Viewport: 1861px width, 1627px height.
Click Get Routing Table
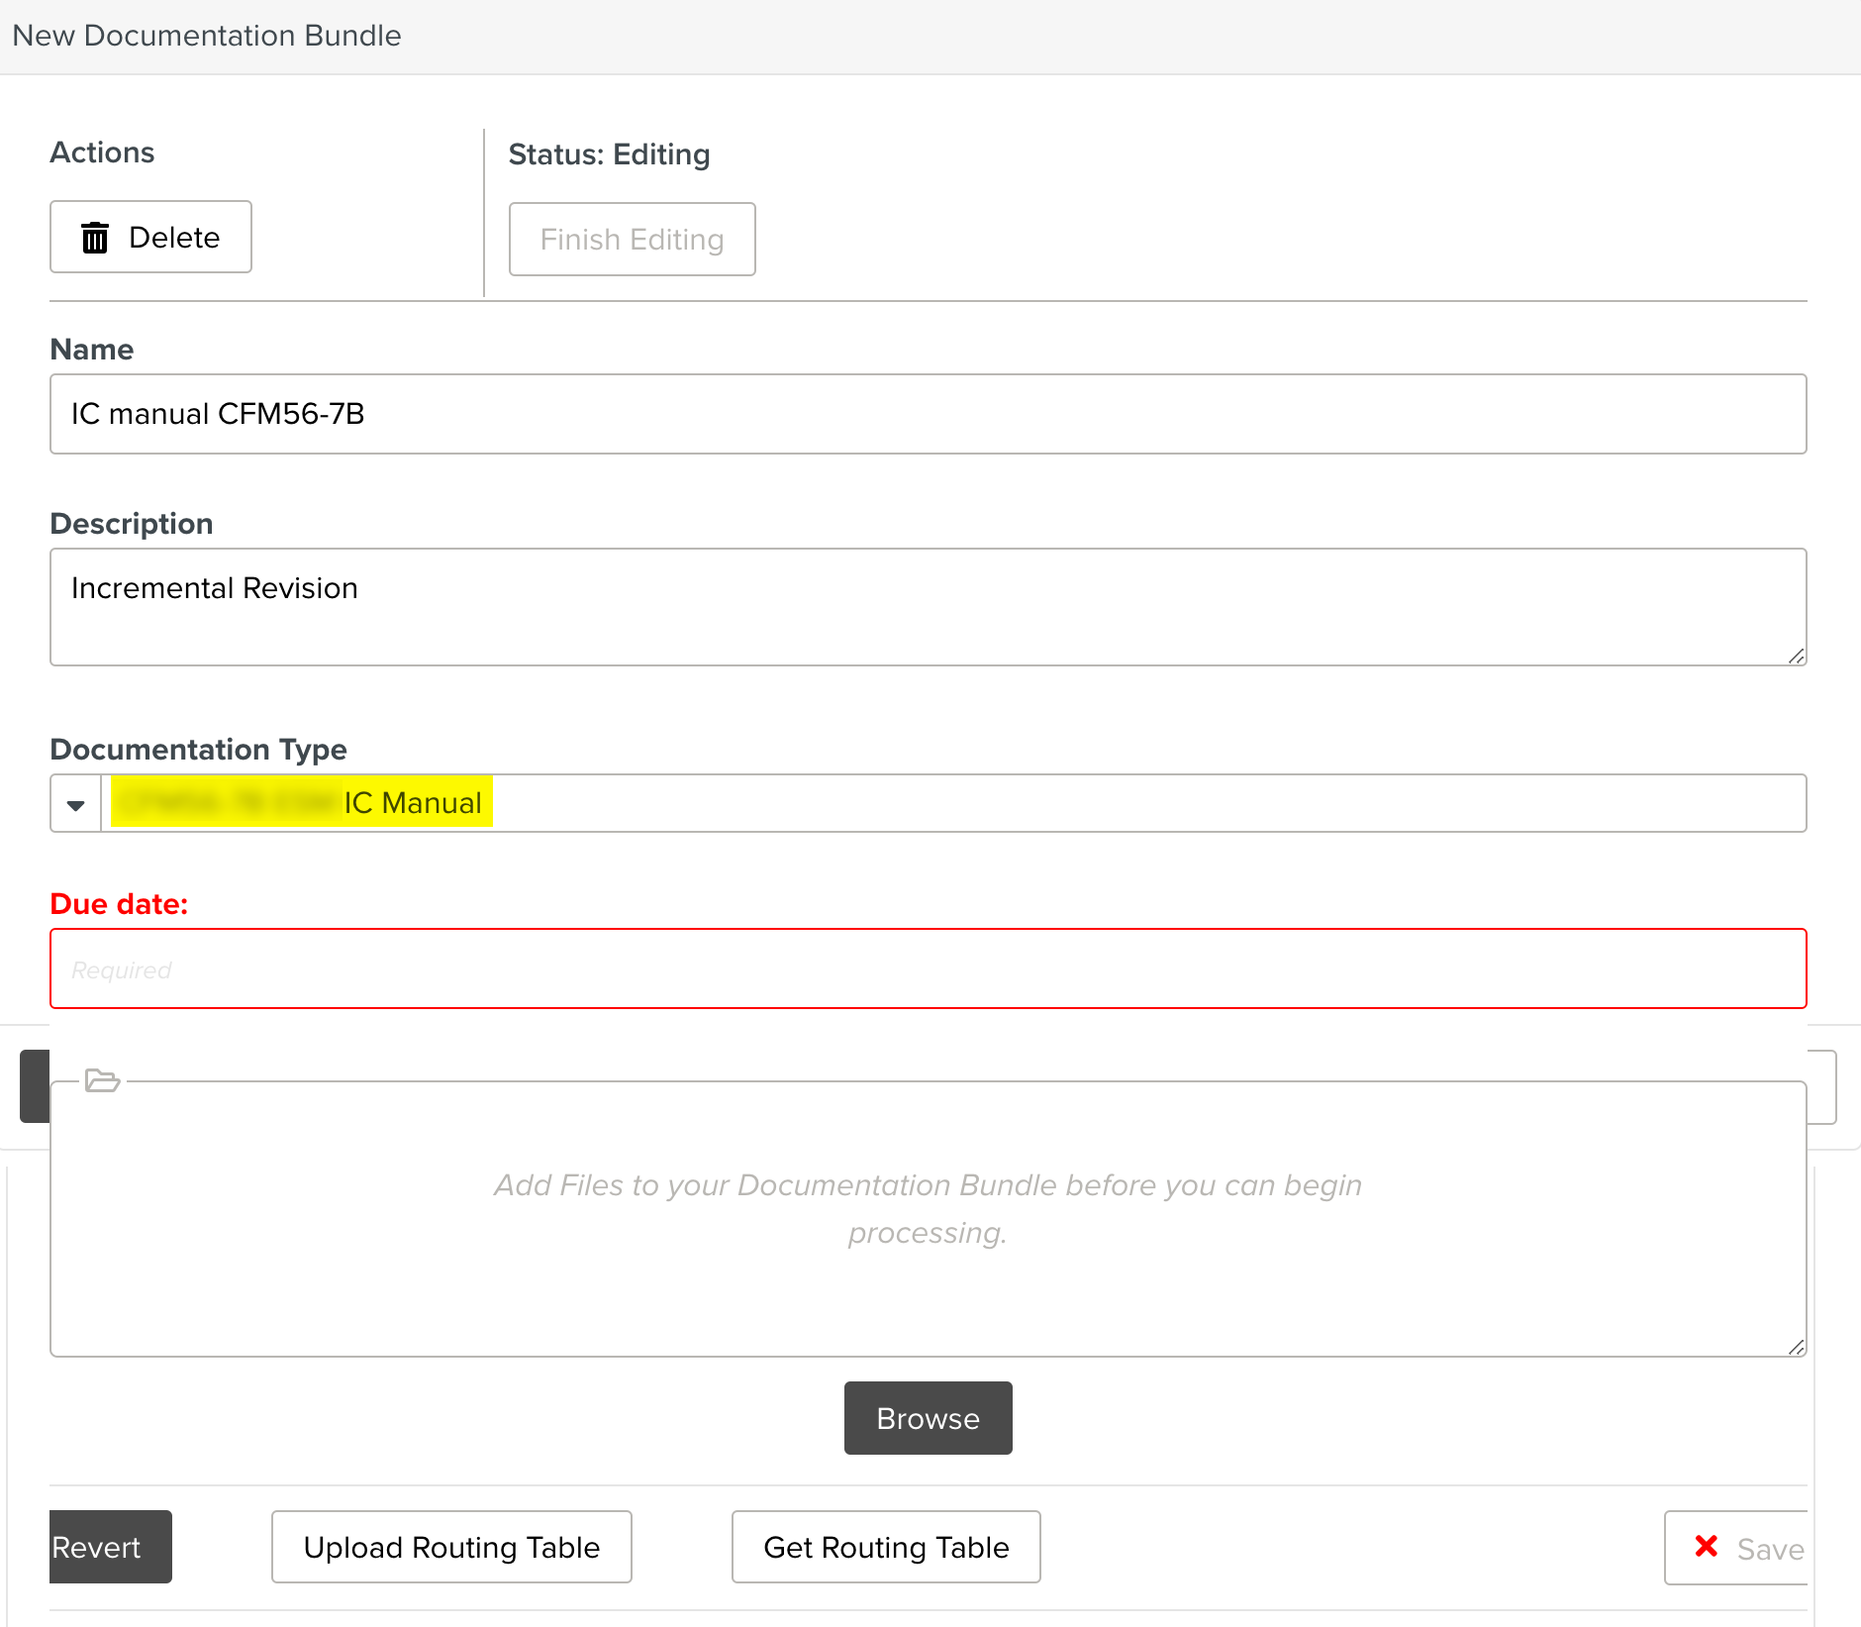click(886, 1547)
